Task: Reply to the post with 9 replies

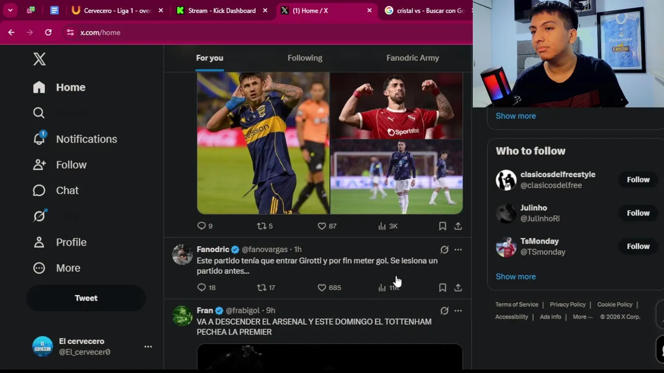Action: (205, 226)
